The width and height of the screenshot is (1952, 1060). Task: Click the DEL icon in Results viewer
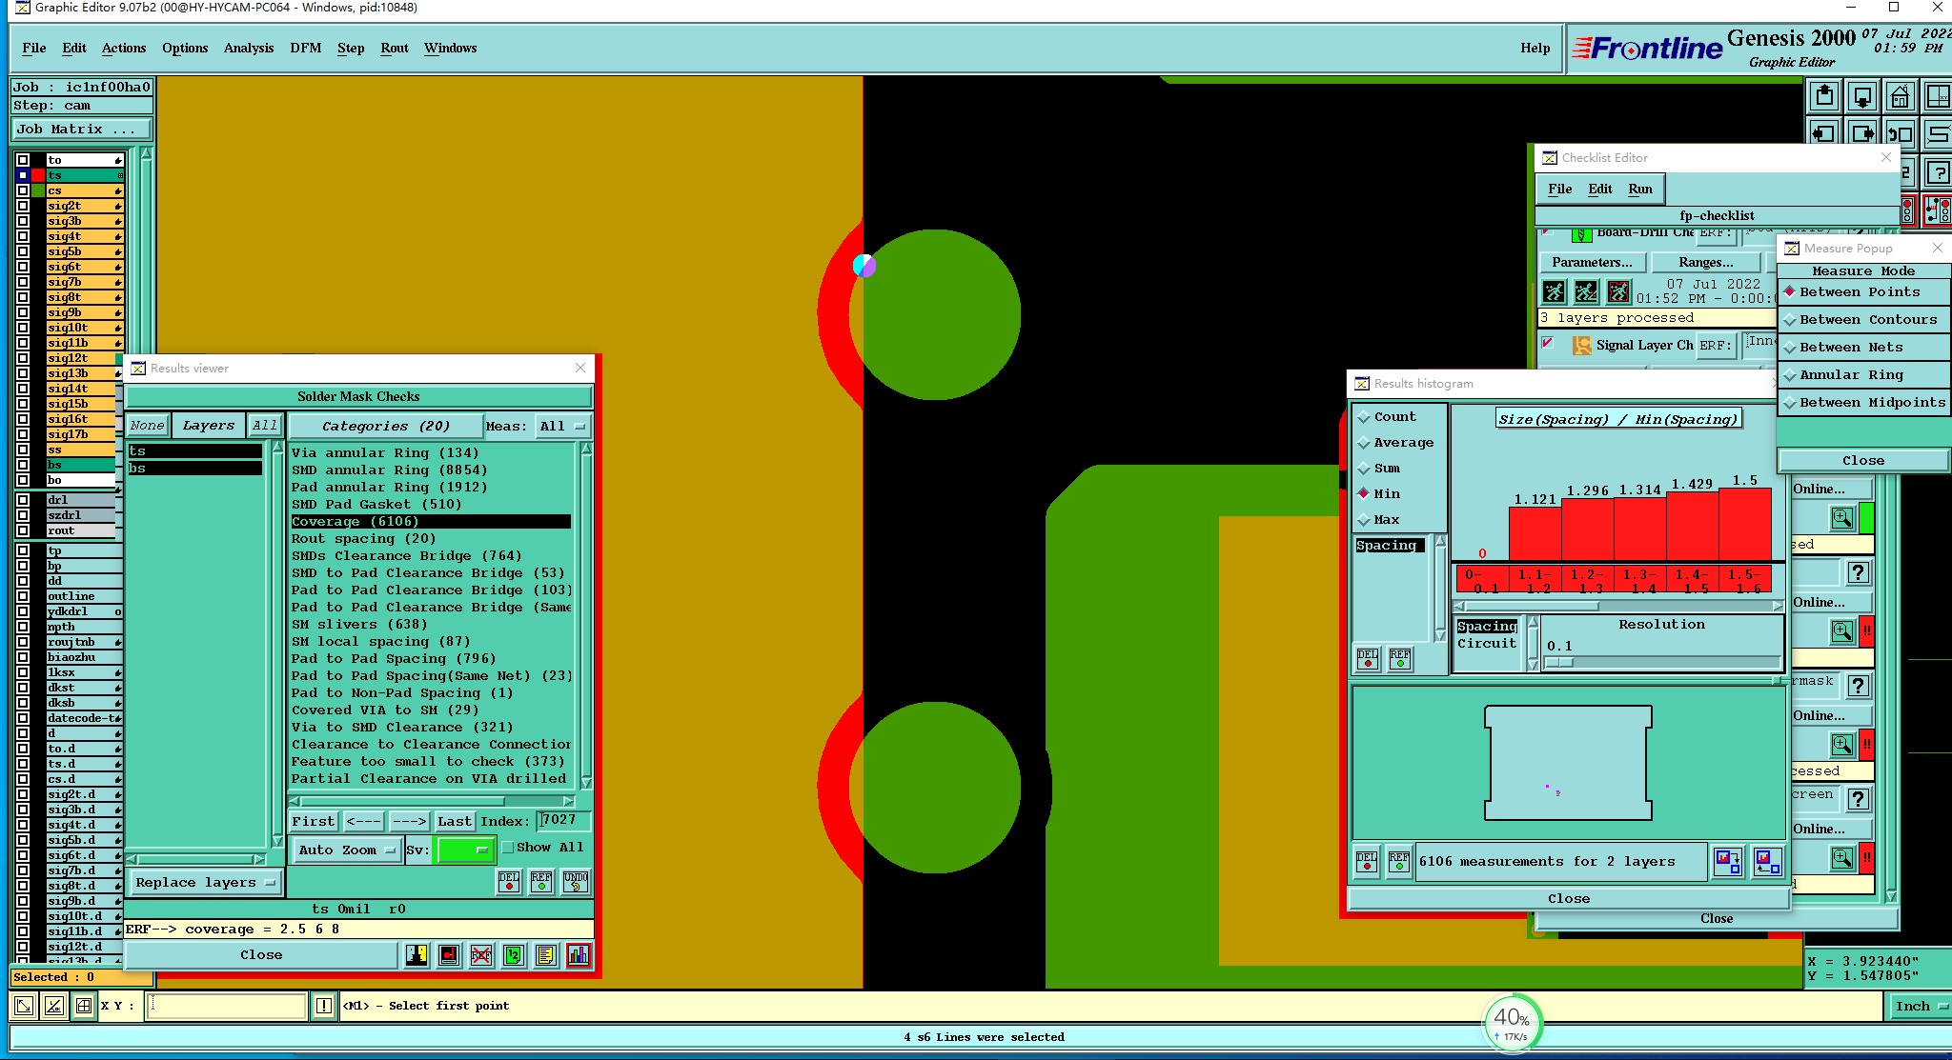click(509, 882)
